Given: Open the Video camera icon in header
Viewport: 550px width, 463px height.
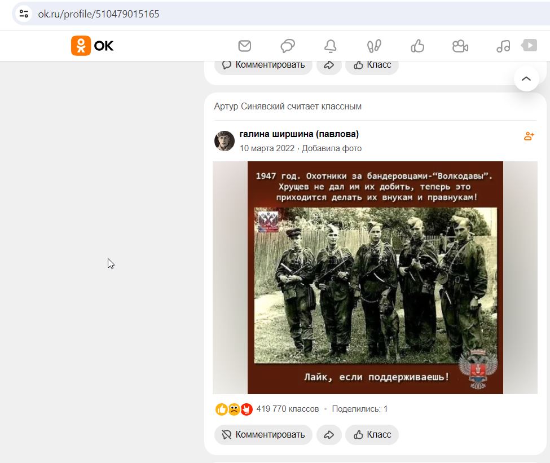Looking at the screenshot, I should click(460, 46).
